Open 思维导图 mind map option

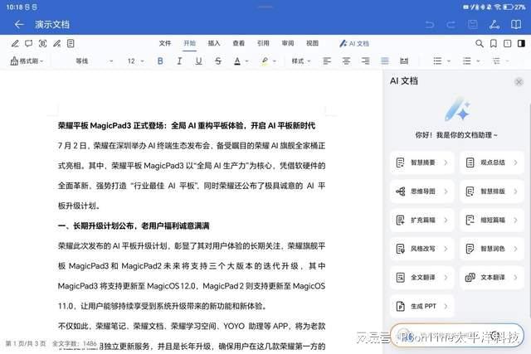point(422,192)
